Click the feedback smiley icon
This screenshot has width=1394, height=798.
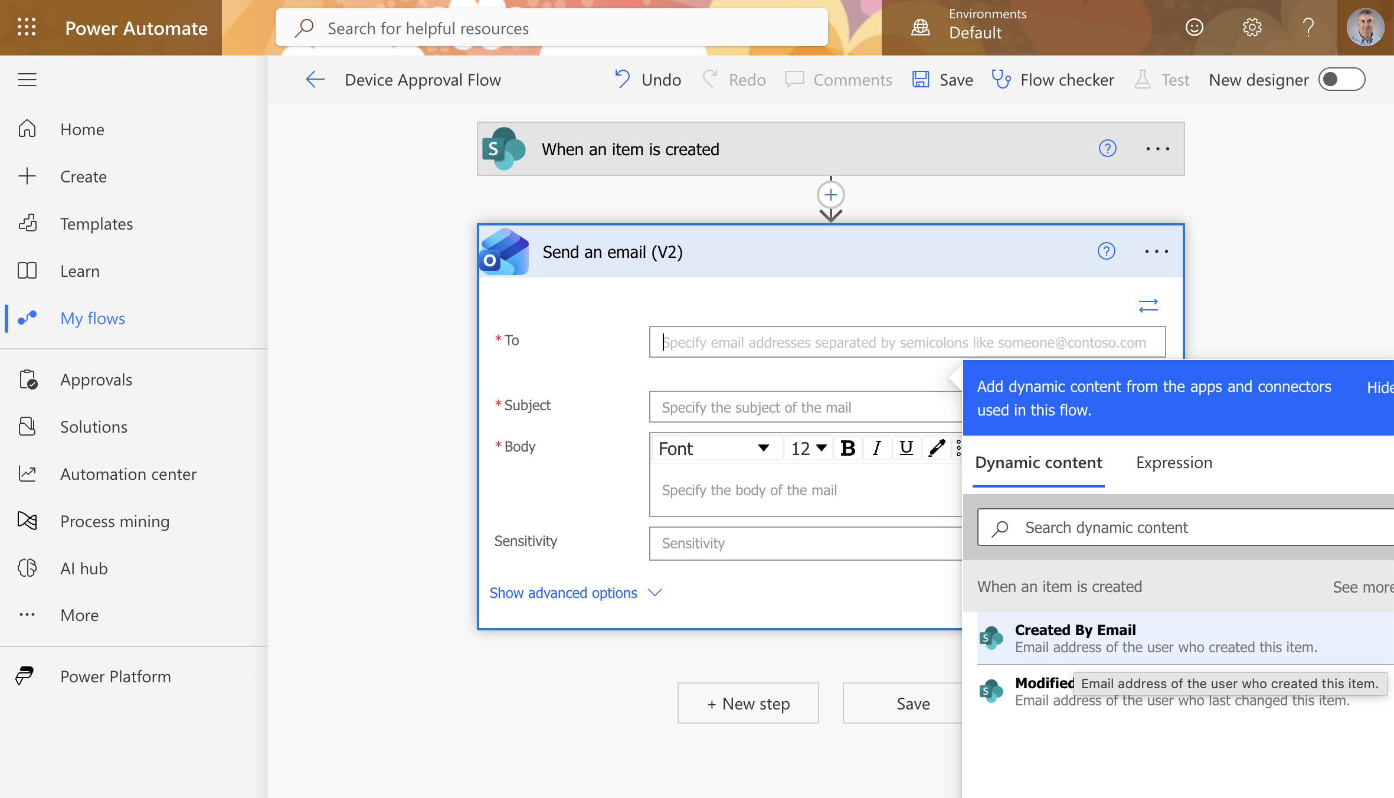[x=1194, y=27]
